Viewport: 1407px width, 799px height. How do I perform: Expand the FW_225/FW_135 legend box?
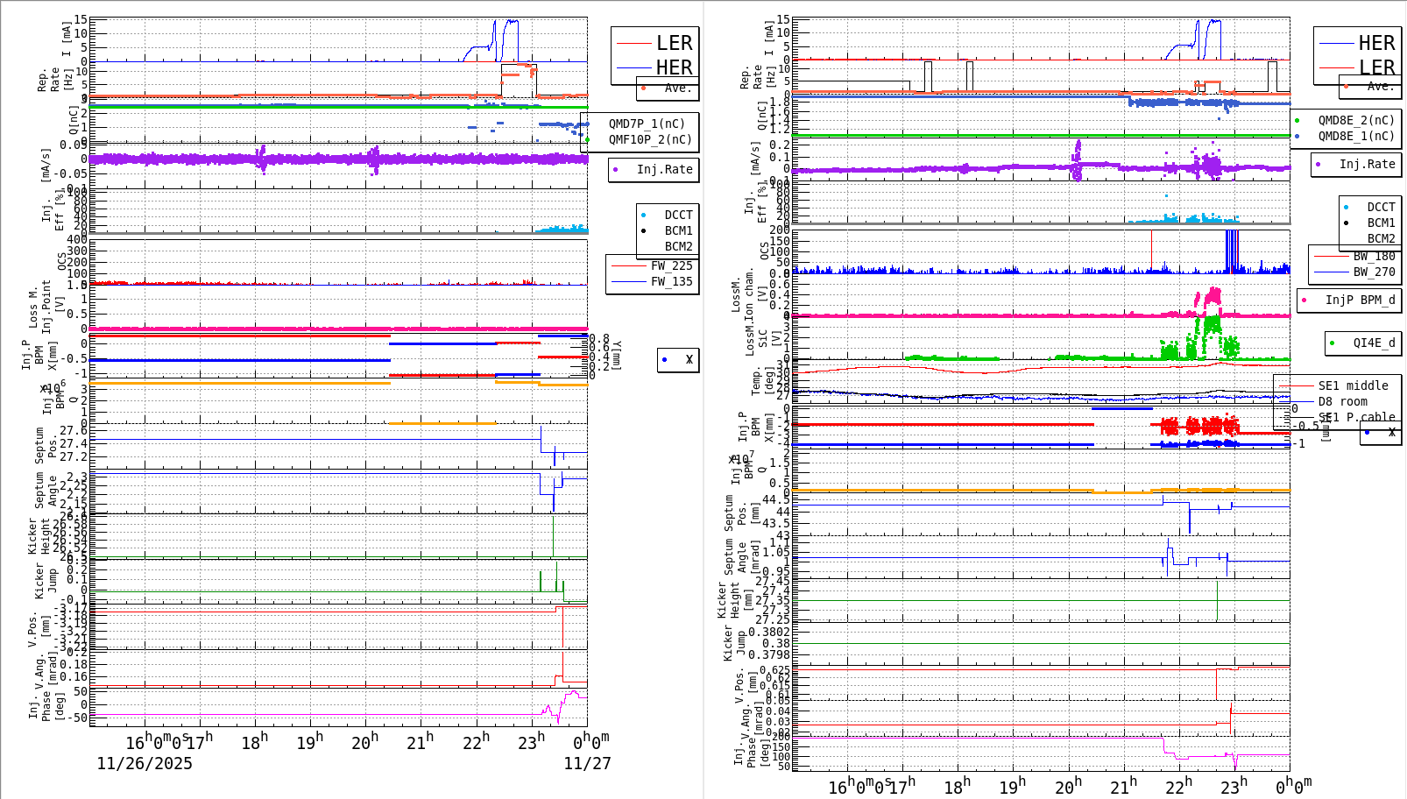click(652, 272)
